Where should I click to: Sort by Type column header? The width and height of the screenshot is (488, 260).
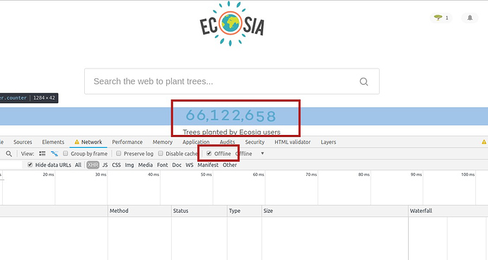pyautogui.click(x=244, y=211)
